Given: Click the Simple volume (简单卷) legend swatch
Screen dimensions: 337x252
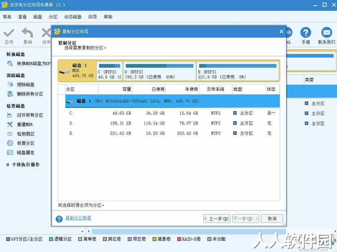Looking at the screenshot, I should click(80, 239).
